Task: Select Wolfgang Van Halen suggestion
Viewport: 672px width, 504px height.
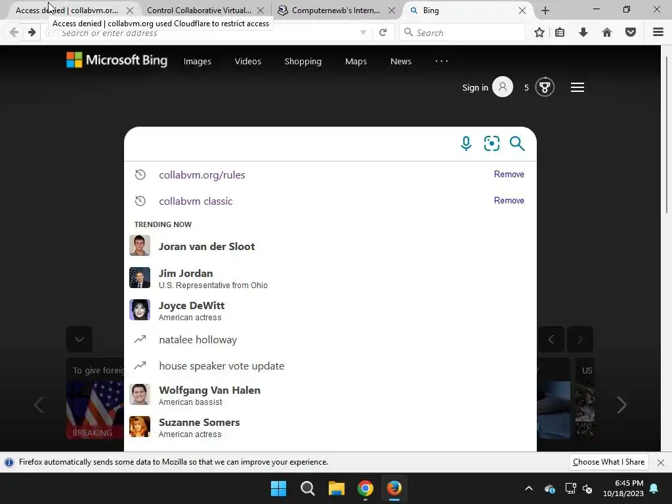Action: [x=330, y=395]
